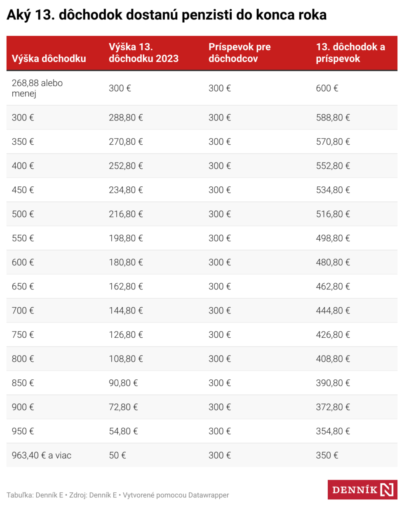The image size is (404, 506).
Task: Click the 372,80 € total cell
Action: (333, 407)
